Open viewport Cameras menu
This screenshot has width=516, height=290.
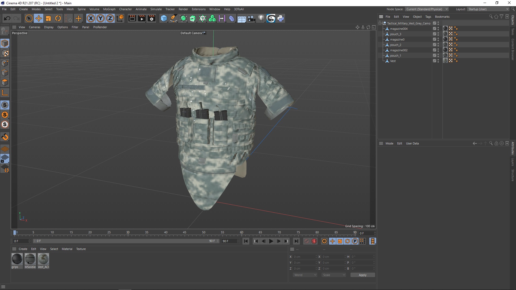point(34,27)
